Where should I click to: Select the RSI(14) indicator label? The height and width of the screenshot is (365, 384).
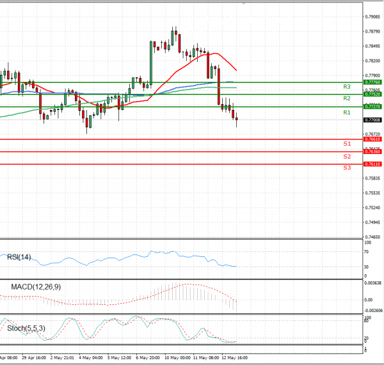tap(19, 257)
